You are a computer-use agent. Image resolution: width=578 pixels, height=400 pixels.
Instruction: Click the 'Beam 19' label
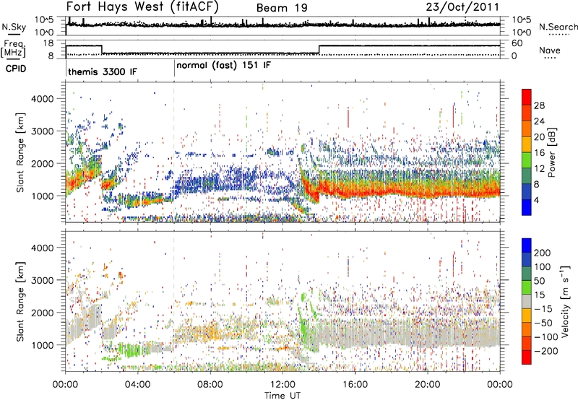pos(282,8)
